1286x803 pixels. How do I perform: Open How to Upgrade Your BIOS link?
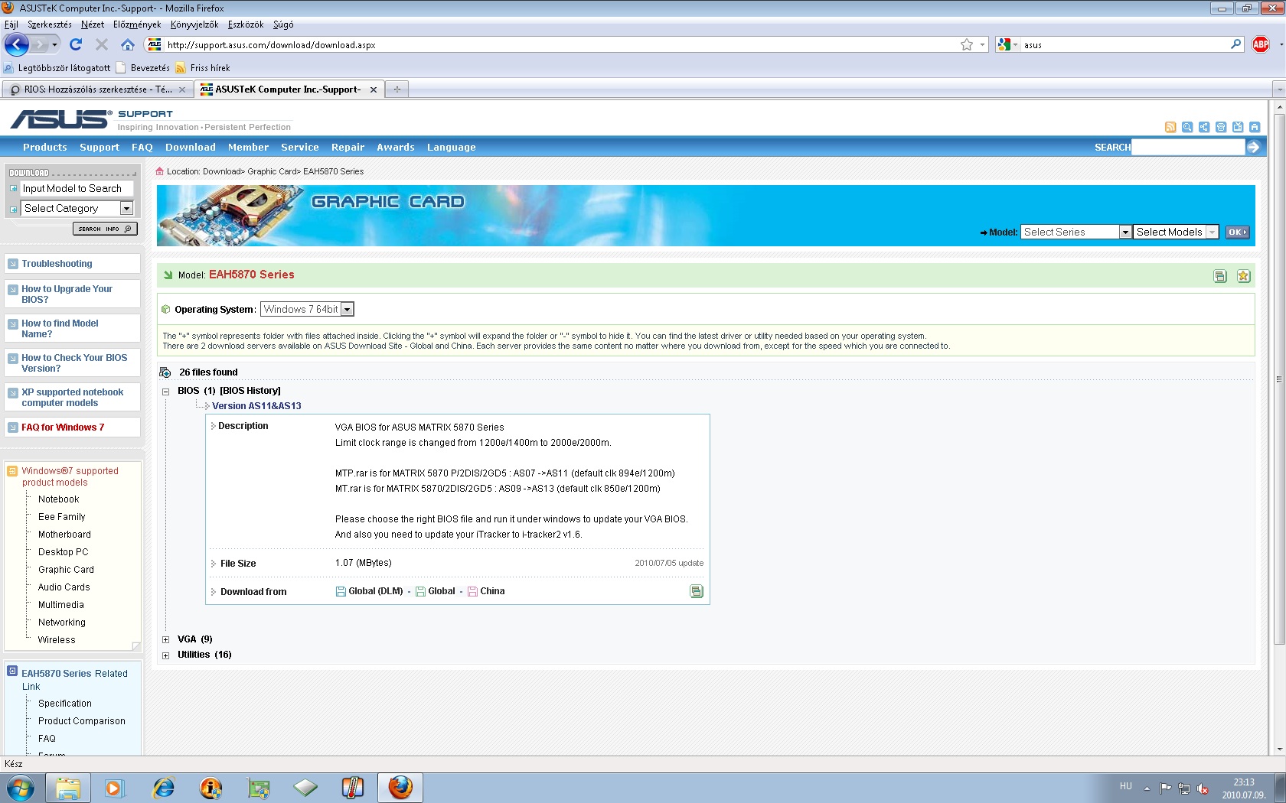pyautogui.click(x=67, y=294)
